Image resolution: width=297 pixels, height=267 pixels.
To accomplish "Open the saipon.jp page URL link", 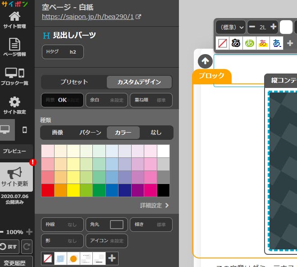I will 88,17.
